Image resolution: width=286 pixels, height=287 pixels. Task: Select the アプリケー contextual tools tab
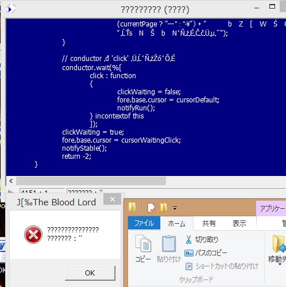(x=271, y=208)
